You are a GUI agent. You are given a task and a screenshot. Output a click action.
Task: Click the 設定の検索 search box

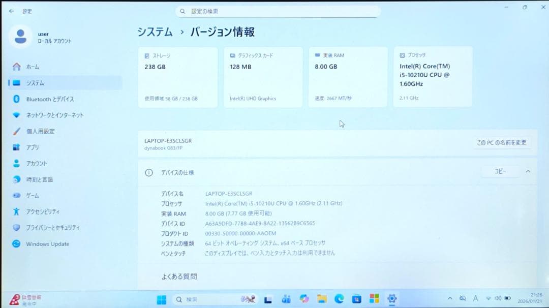tap(278, 11)
